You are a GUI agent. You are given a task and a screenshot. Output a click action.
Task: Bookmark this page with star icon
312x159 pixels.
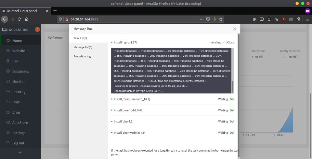(x=221, y=19)
